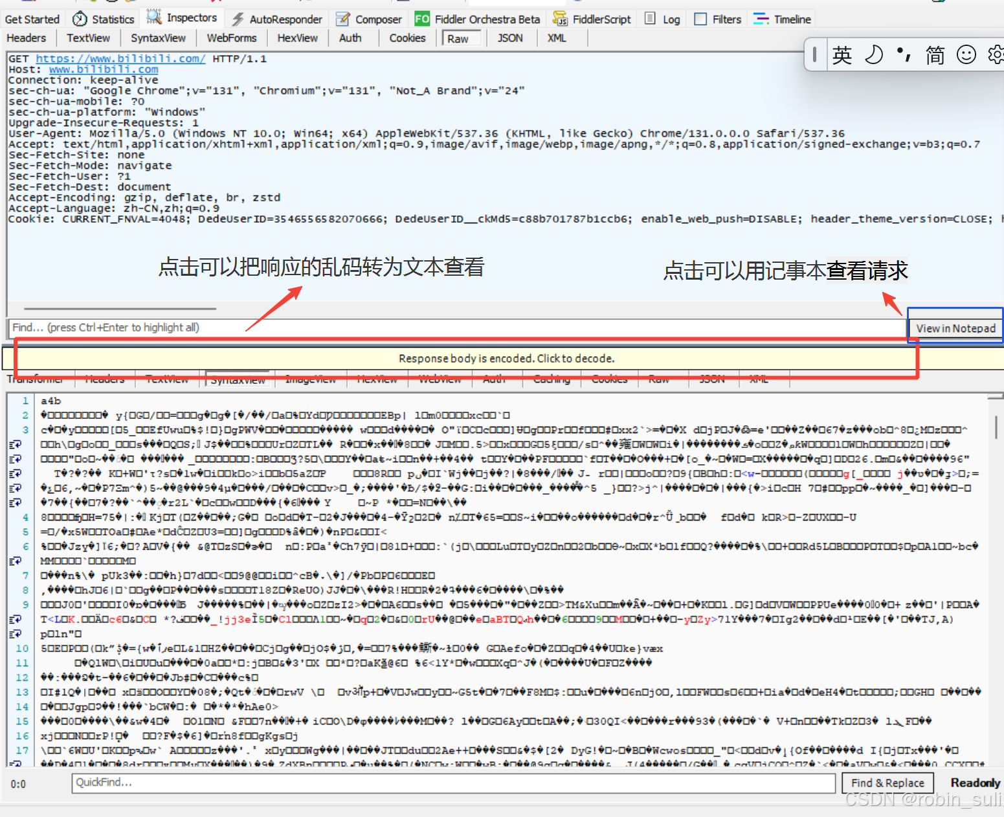Open the request Auth tab
The height and width of the screenshot is (817, 1004).
(350, 38)
